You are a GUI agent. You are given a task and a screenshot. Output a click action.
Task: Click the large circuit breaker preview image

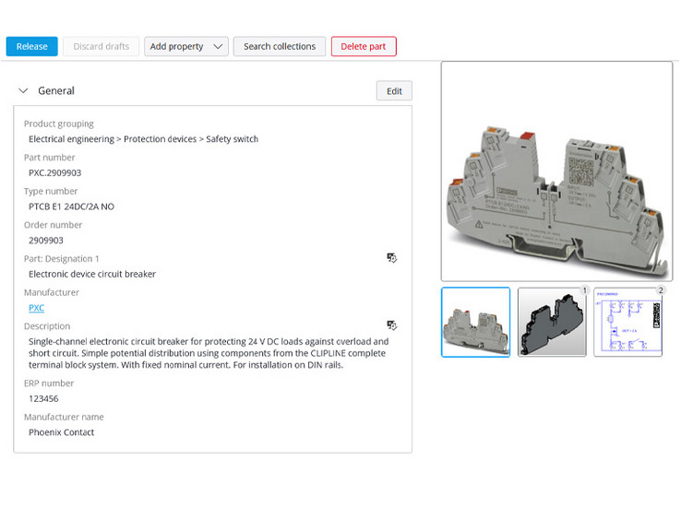[x=556, y=171]
